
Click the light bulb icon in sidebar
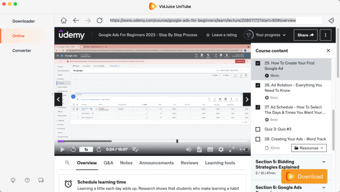pyautogui.click(x=13, y=180)
